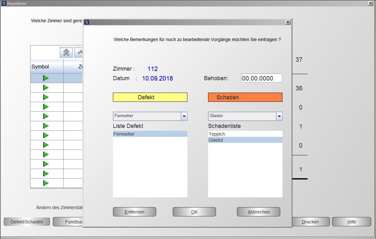Confirm with the OK button

coord(194,212)
